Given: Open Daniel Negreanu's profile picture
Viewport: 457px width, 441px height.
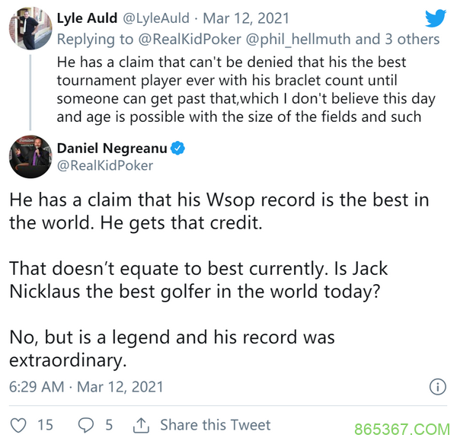Looking at the screenshot, I should pyautogui.click(x=30, y=157).
